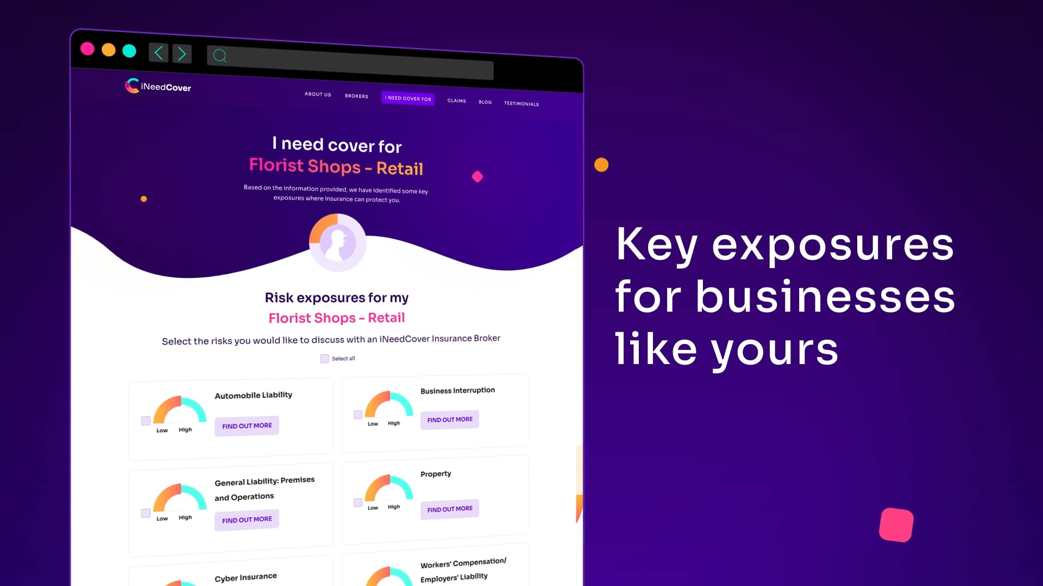Viewport: 1043px width, 586px height.
Task: Enable Business Interruption checkbox
Action: (357, 413)
